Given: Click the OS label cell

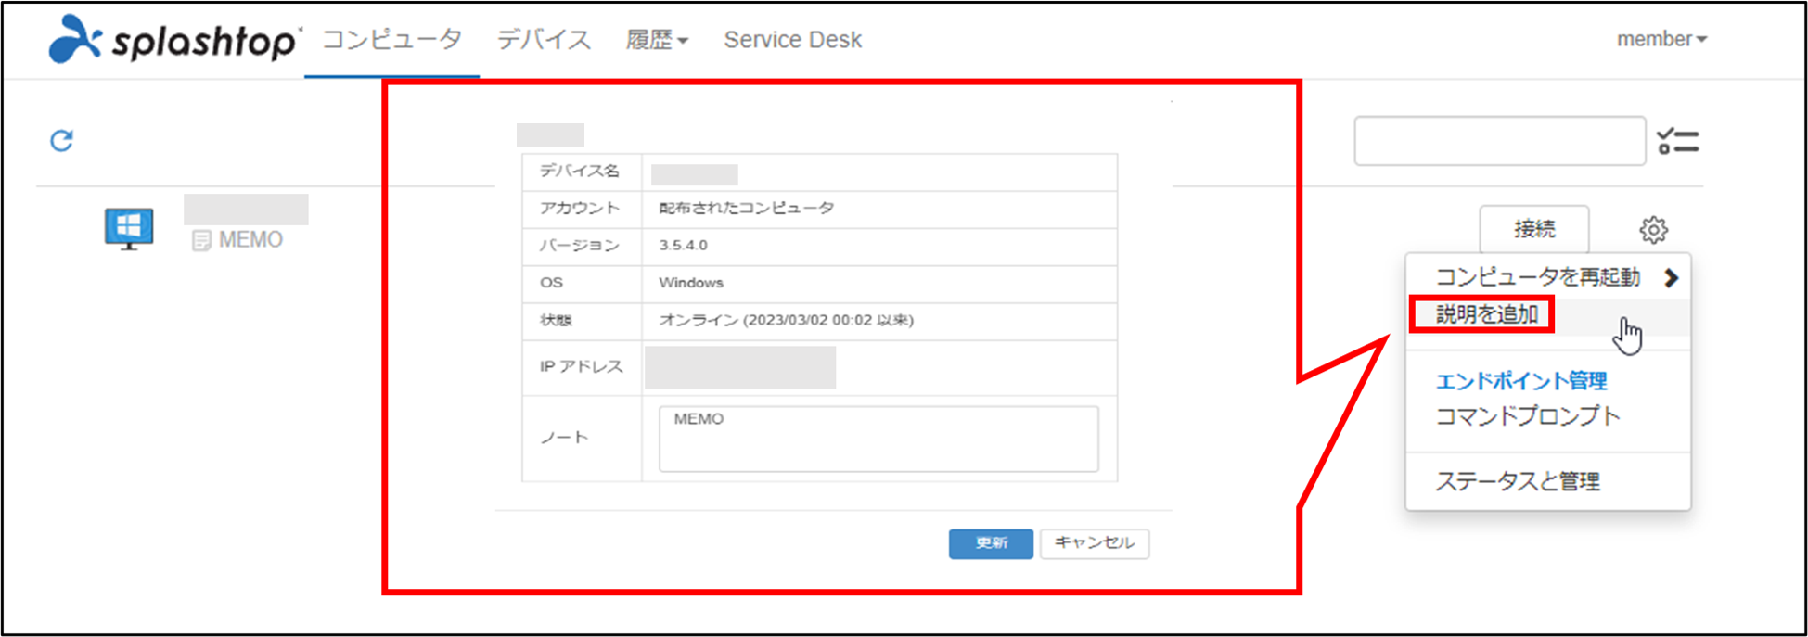Looking at the screenshot, I should (x=582, y=283).
